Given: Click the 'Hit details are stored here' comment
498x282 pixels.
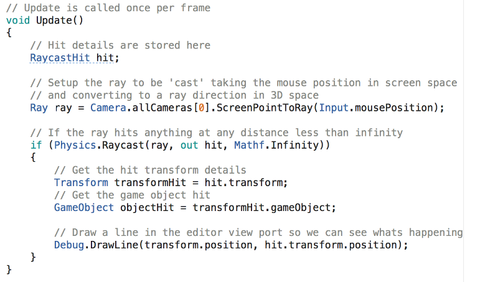Looking at the screenshot, I should click(x=120, y=45).
